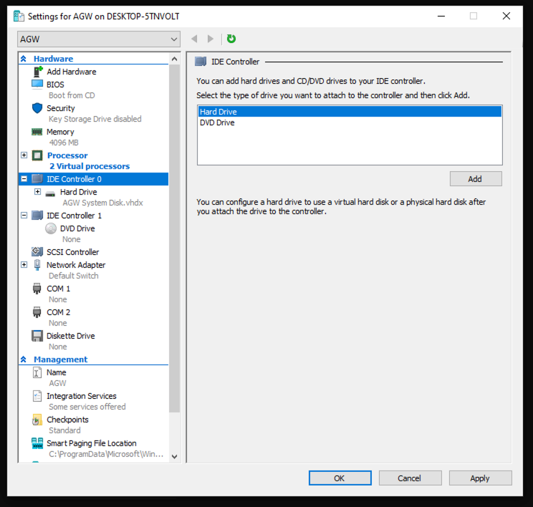Open the AGW virtual machine dropdown

pyautogui.click(x=99, y=39)
